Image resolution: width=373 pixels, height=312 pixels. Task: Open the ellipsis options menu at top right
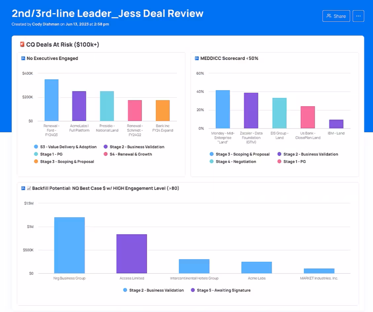358,16
